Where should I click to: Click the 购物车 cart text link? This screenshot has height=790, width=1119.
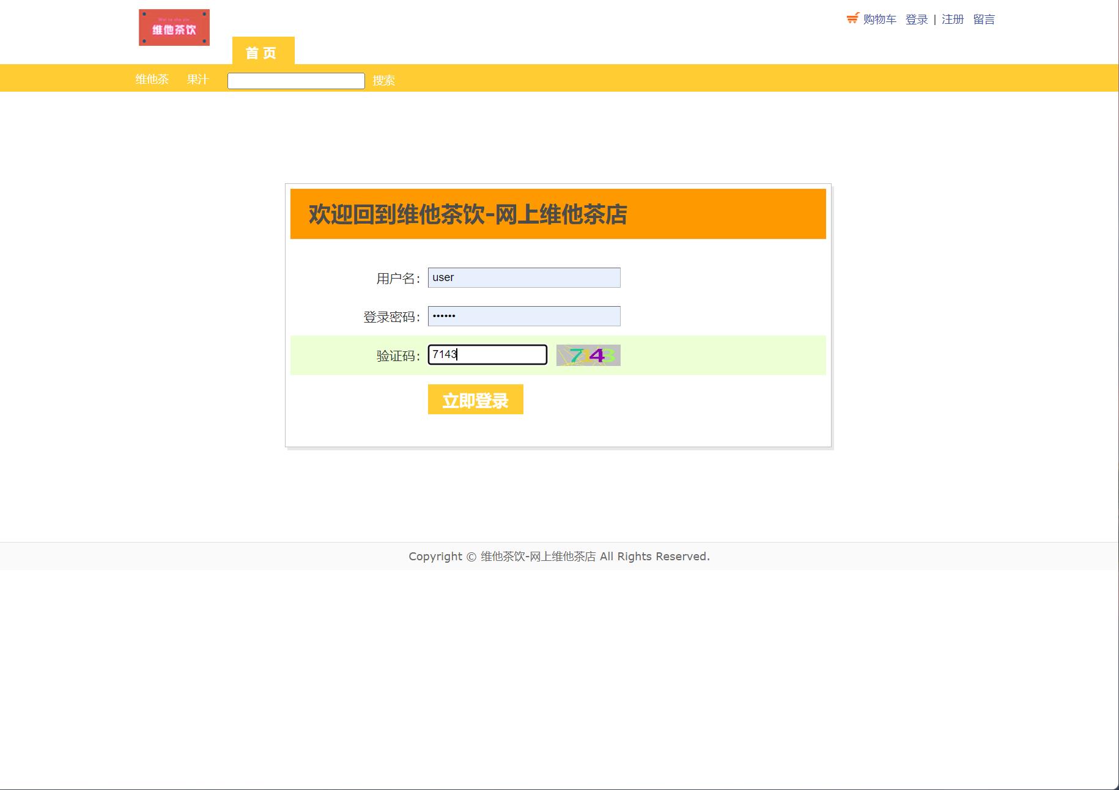879,19
